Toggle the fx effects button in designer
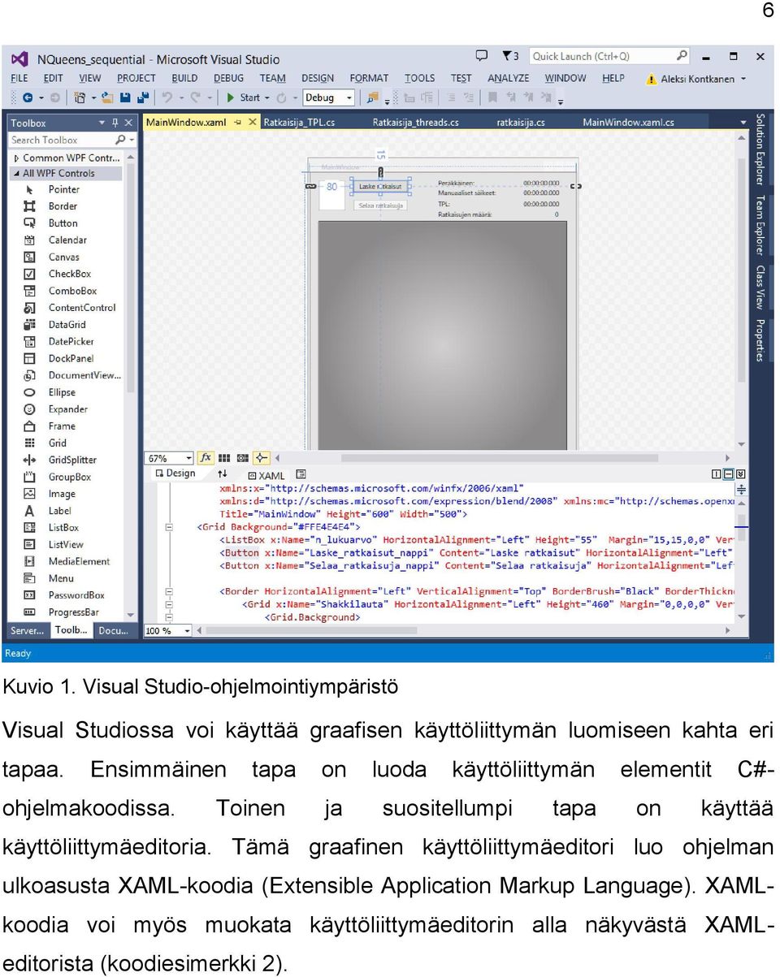The height and width of the screenshot is (977, 780). 206,458
